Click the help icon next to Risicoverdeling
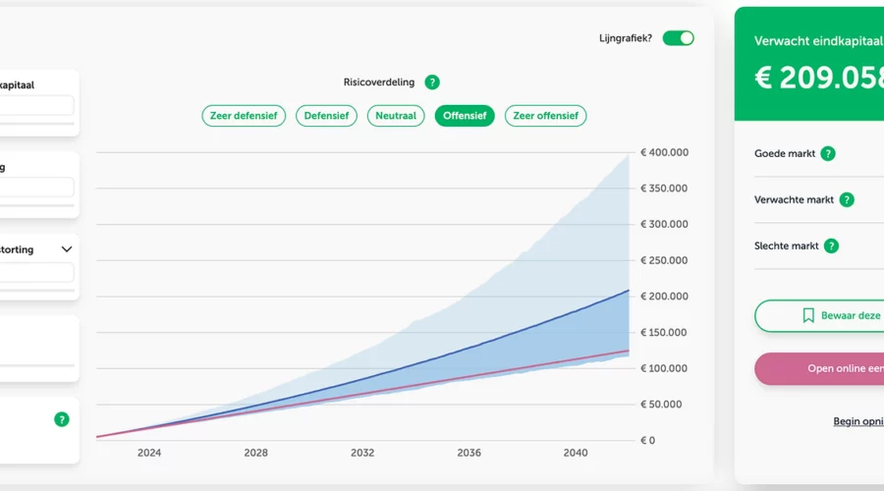Image resolution: width=884 pixels, height=491 pixels. pyautogui.click(x=432, y=82)
